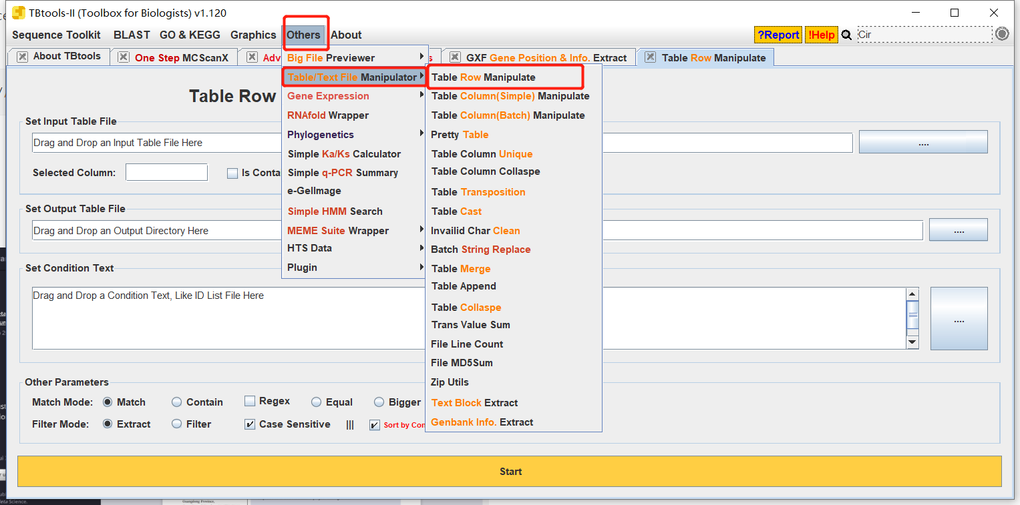Toggle the Sort by Con... checkbox
This screenshot has width=1020, height=505.
tap(375, 425)
